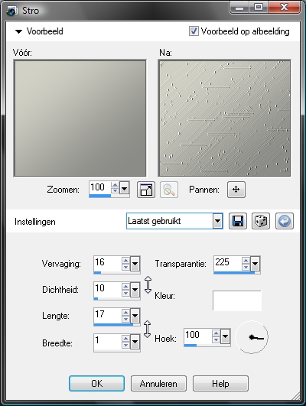Click the white Kleur color swatch
This screenshot has height=406, width=306.
(x=237, y=300)
